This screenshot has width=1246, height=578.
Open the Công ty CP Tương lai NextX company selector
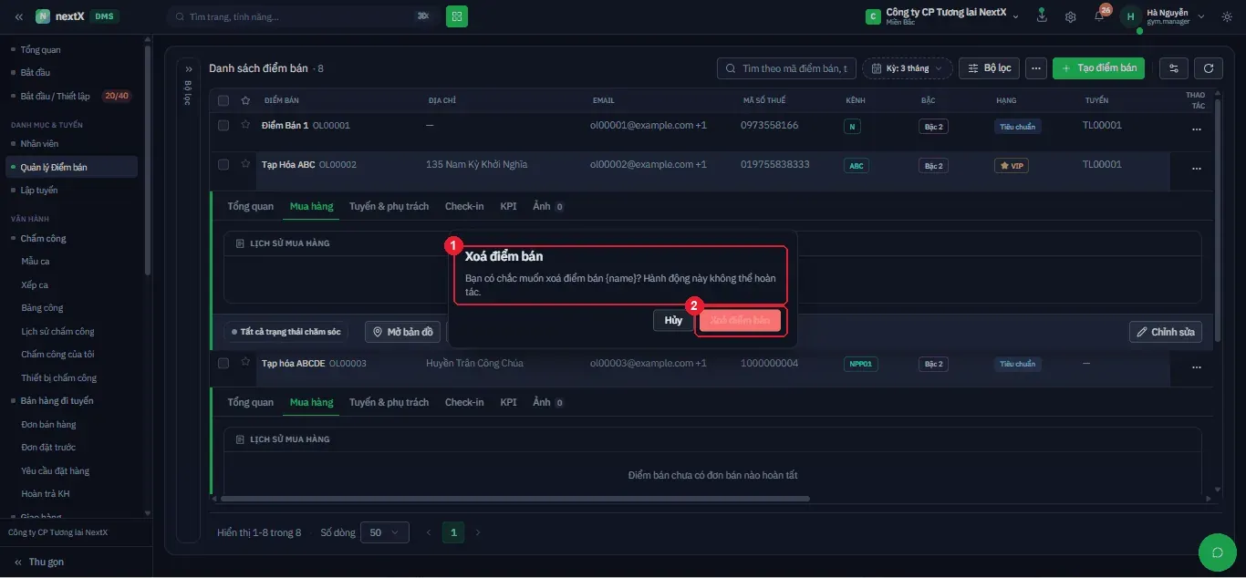(943, 16)
